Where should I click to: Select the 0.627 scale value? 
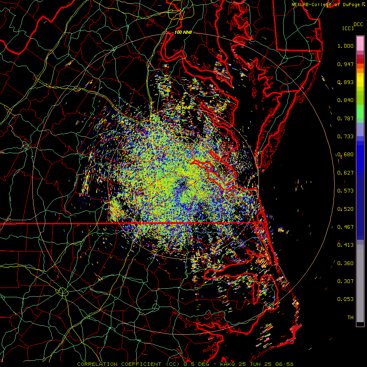coord(345,173)
